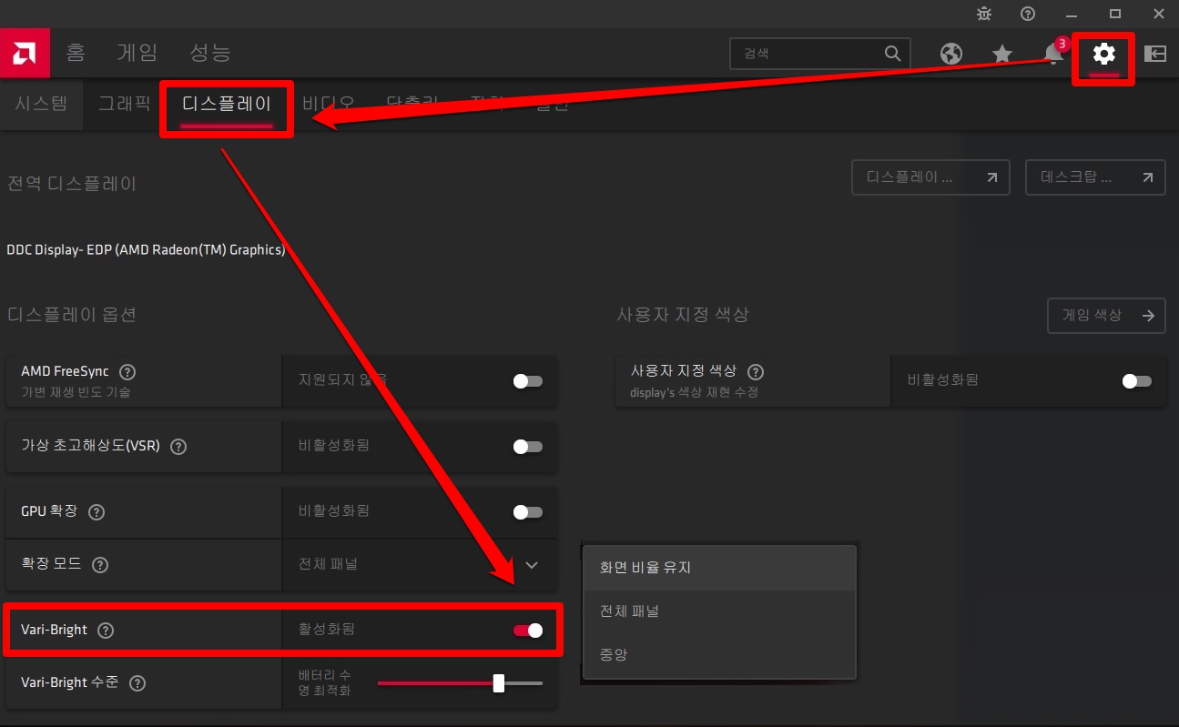Select 전체 패널 in dropdown list
Screen dimensions: 1179x727
pos(719,611)
